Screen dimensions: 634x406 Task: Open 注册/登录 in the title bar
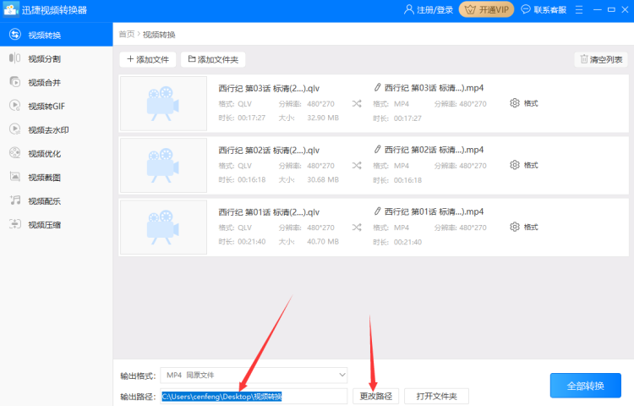point(429,9)
